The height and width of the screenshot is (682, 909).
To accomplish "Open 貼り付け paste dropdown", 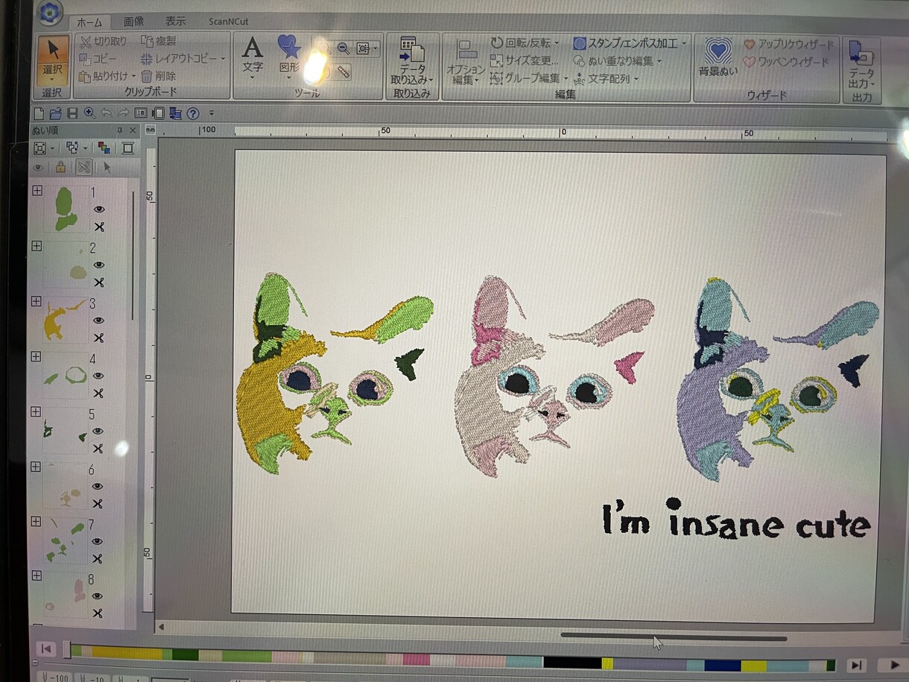I will pos(108,76).
